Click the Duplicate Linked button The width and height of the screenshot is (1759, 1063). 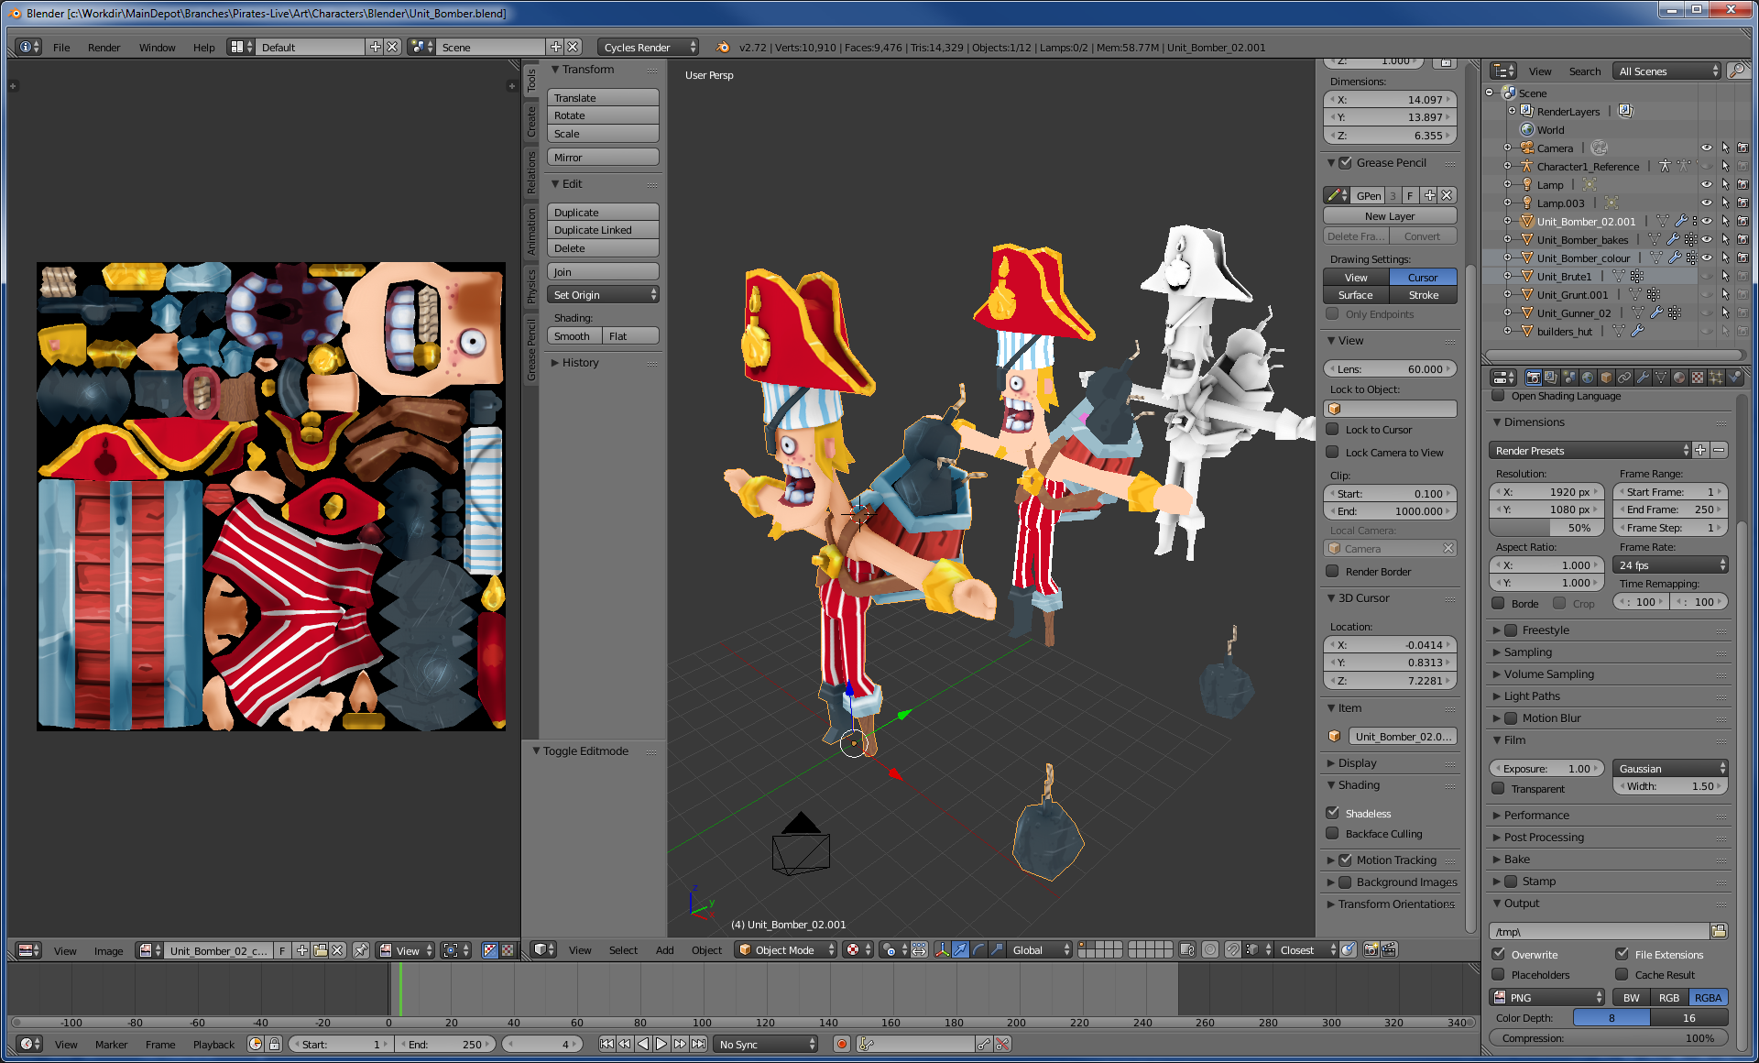602,230
